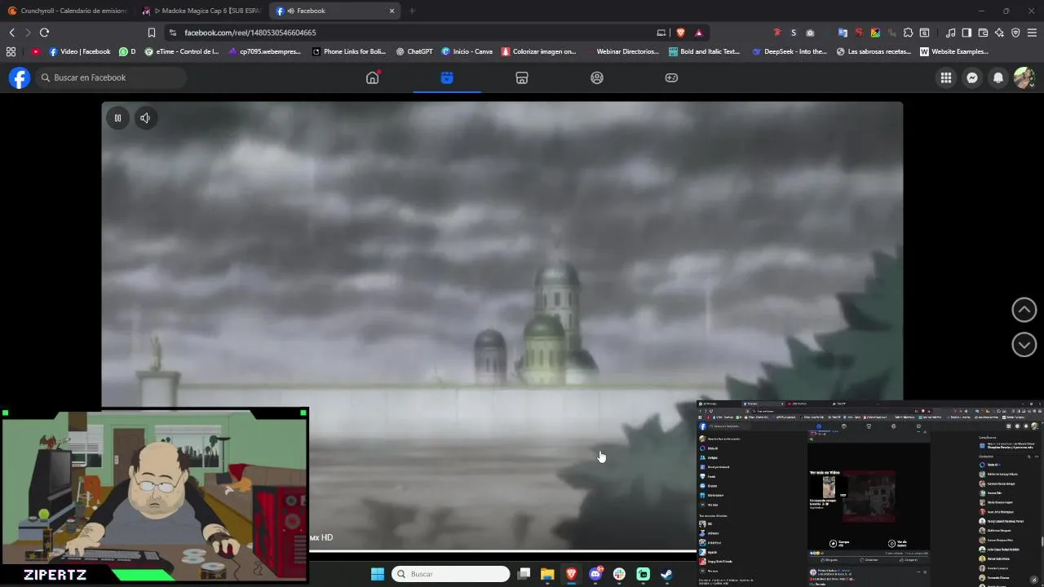The width and height of the screenshot is (1044, 587).
Task: Open Task View on taskbar
Action: click(x=524, y=574)
